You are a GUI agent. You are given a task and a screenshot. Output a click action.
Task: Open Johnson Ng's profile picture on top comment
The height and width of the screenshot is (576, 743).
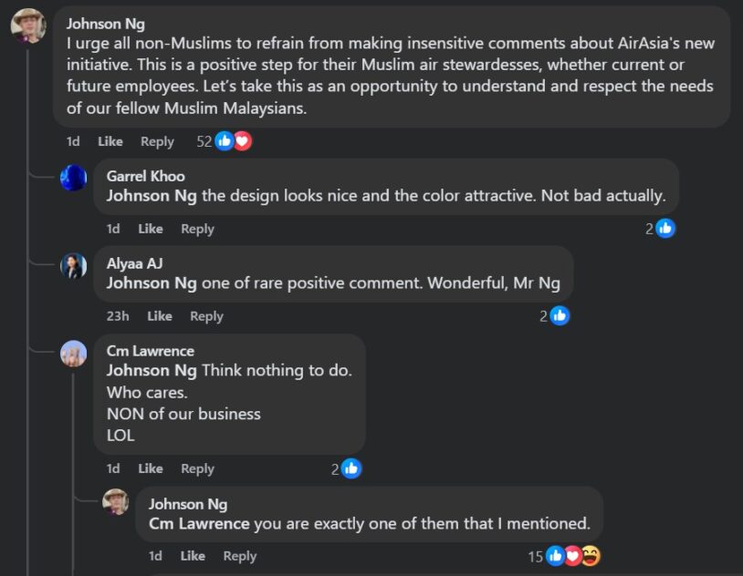click(x=28, y=26)
